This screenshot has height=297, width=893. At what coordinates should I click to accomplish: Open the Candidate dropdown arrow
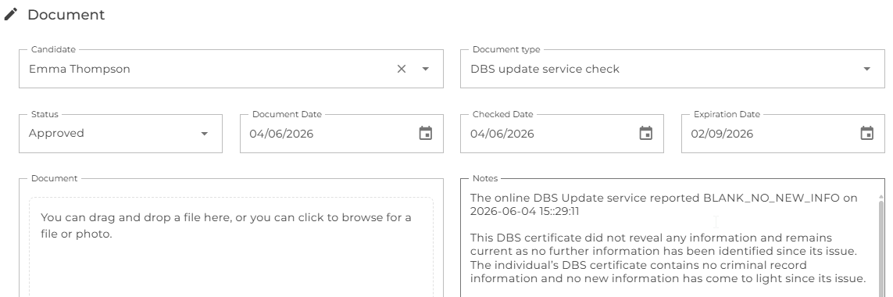(x=426, y=69)
